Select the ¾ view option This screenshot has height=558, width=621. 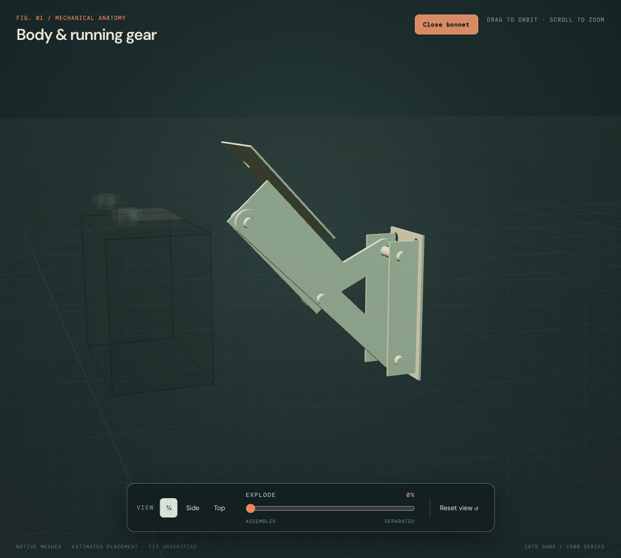[x=169, y=508]
